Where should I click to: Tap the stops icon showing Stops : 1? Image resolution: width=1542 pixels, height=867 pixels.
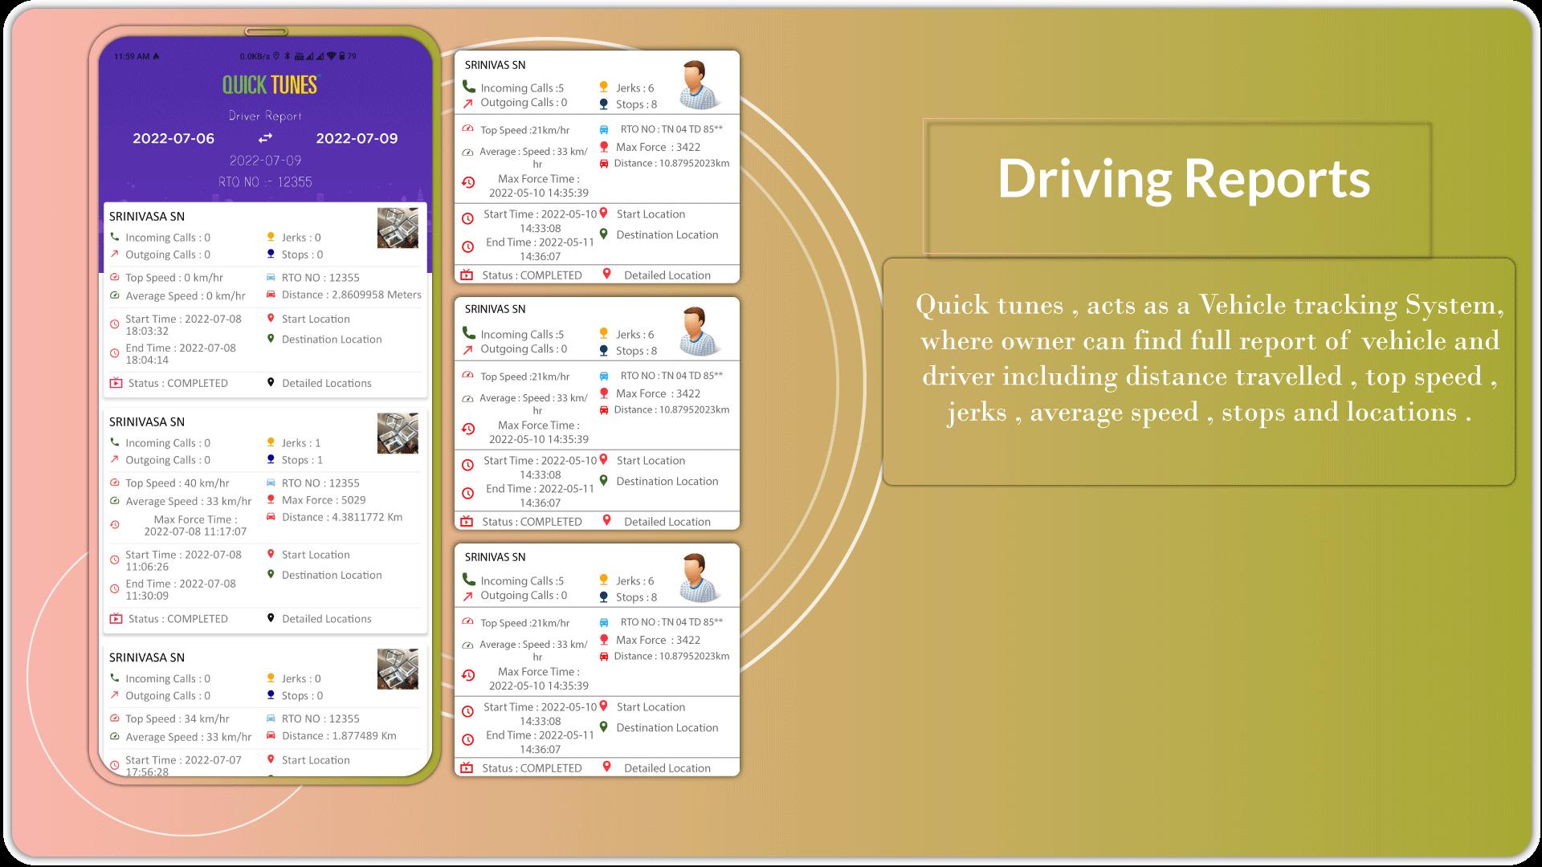(271, 460)
